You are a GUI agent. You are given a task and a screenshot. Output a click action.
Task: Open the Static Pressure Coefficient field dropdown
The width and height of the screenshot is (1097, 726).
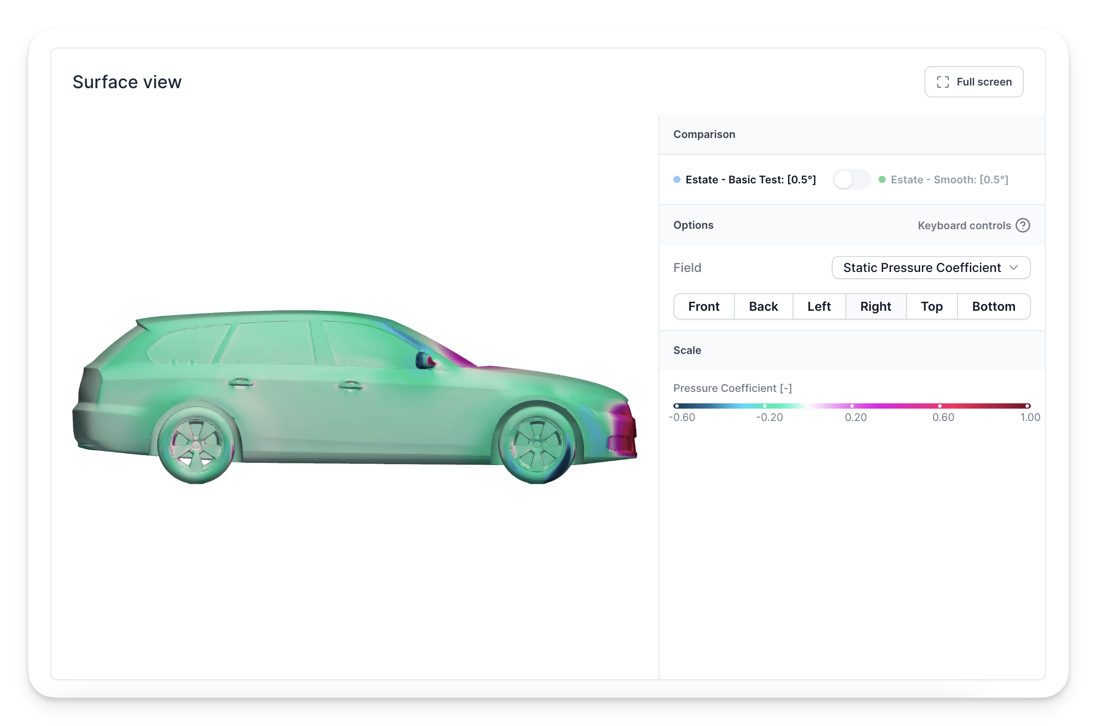[930, 268]
